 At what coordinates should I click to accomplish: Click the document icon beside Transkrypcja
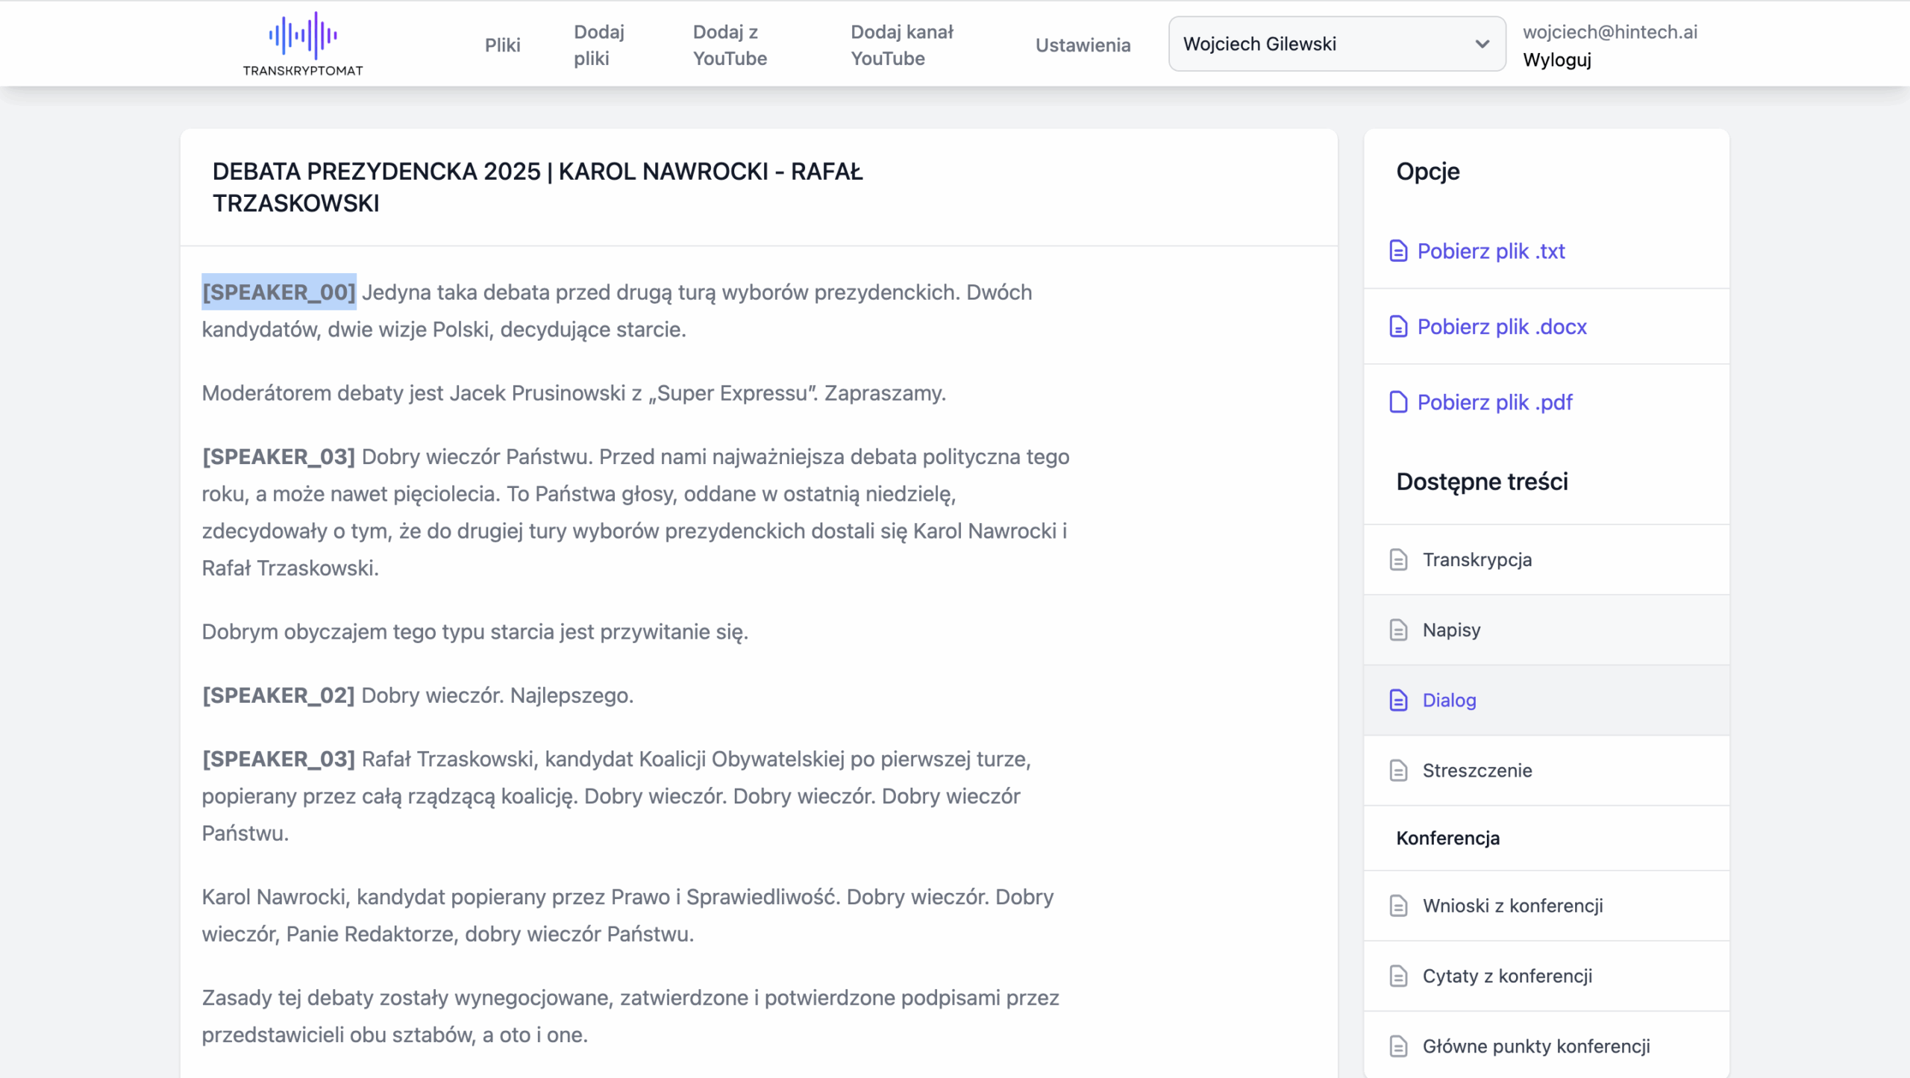(x=1398, y=560)
